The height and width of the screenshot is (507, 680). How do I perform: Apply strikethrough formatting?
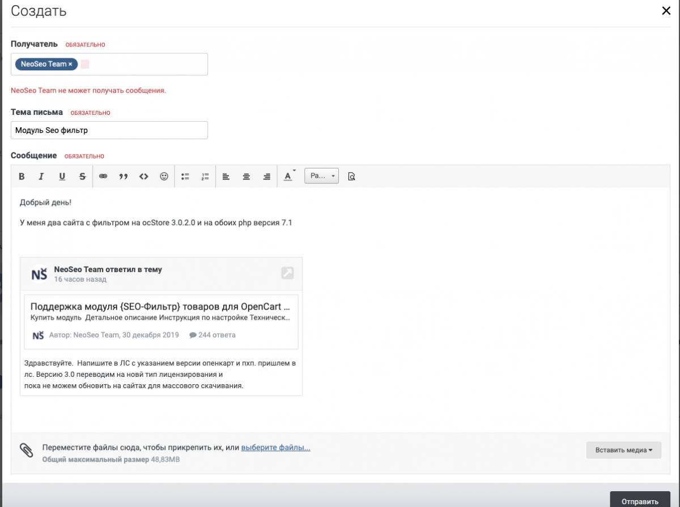tap(83, 176)
